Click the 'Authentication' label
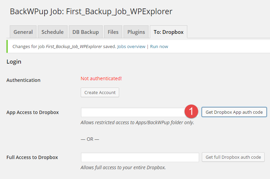This screenshot has height=179, width=270. tap(23, 80)
